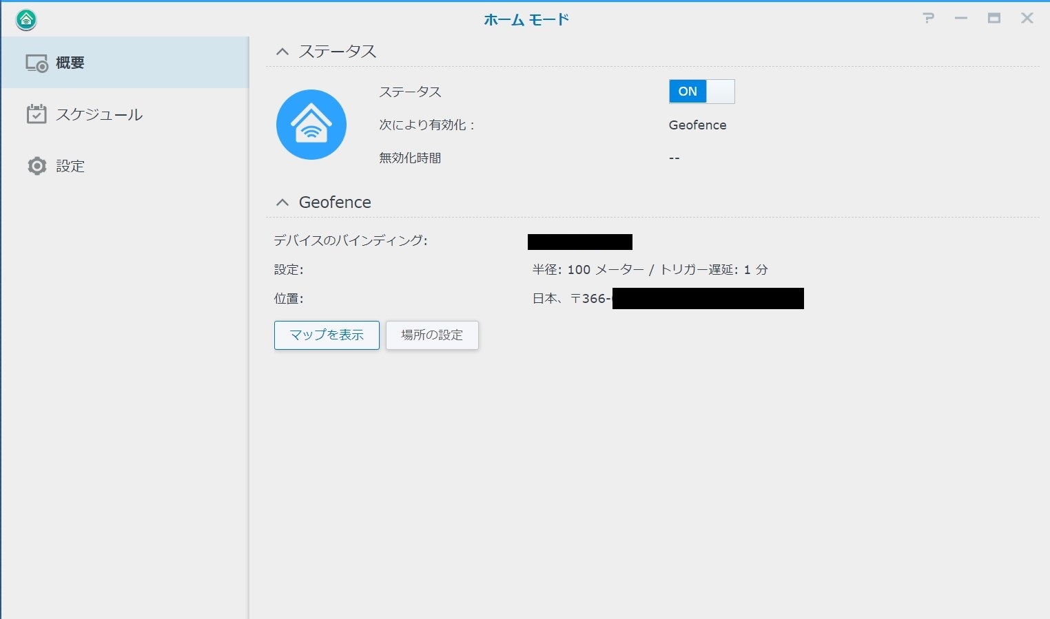Click the 設定 gear icon
1050x619 pixels.
pyautogui.click(x=37, y=166)
